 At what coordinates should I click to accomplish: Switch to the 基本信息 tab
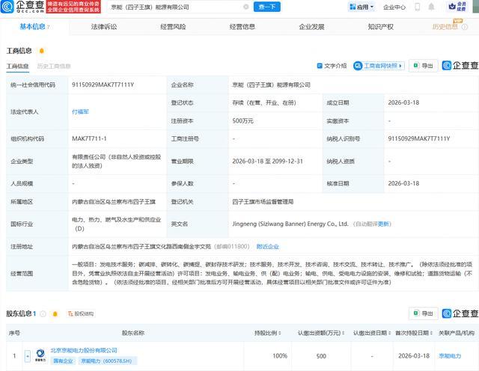click(33, 27)
